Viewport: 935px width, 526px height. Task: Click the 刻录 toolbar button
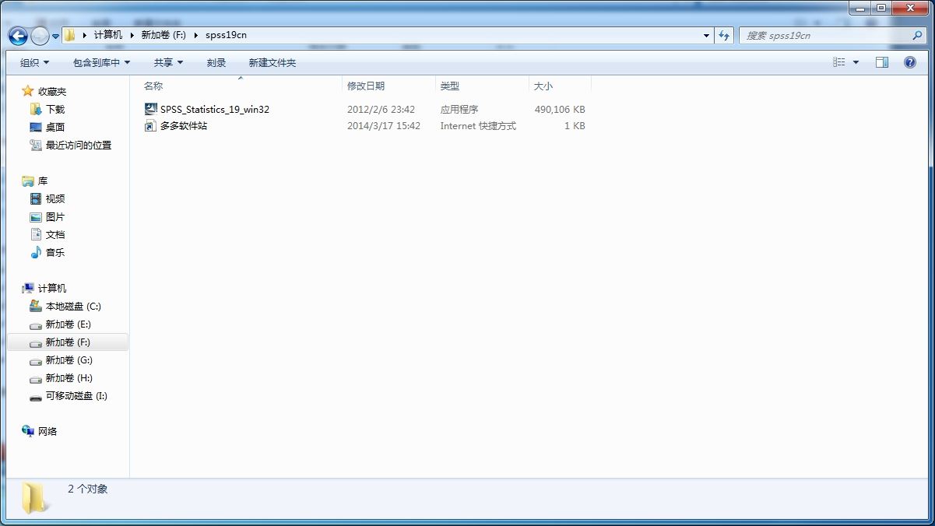point(216,62)
